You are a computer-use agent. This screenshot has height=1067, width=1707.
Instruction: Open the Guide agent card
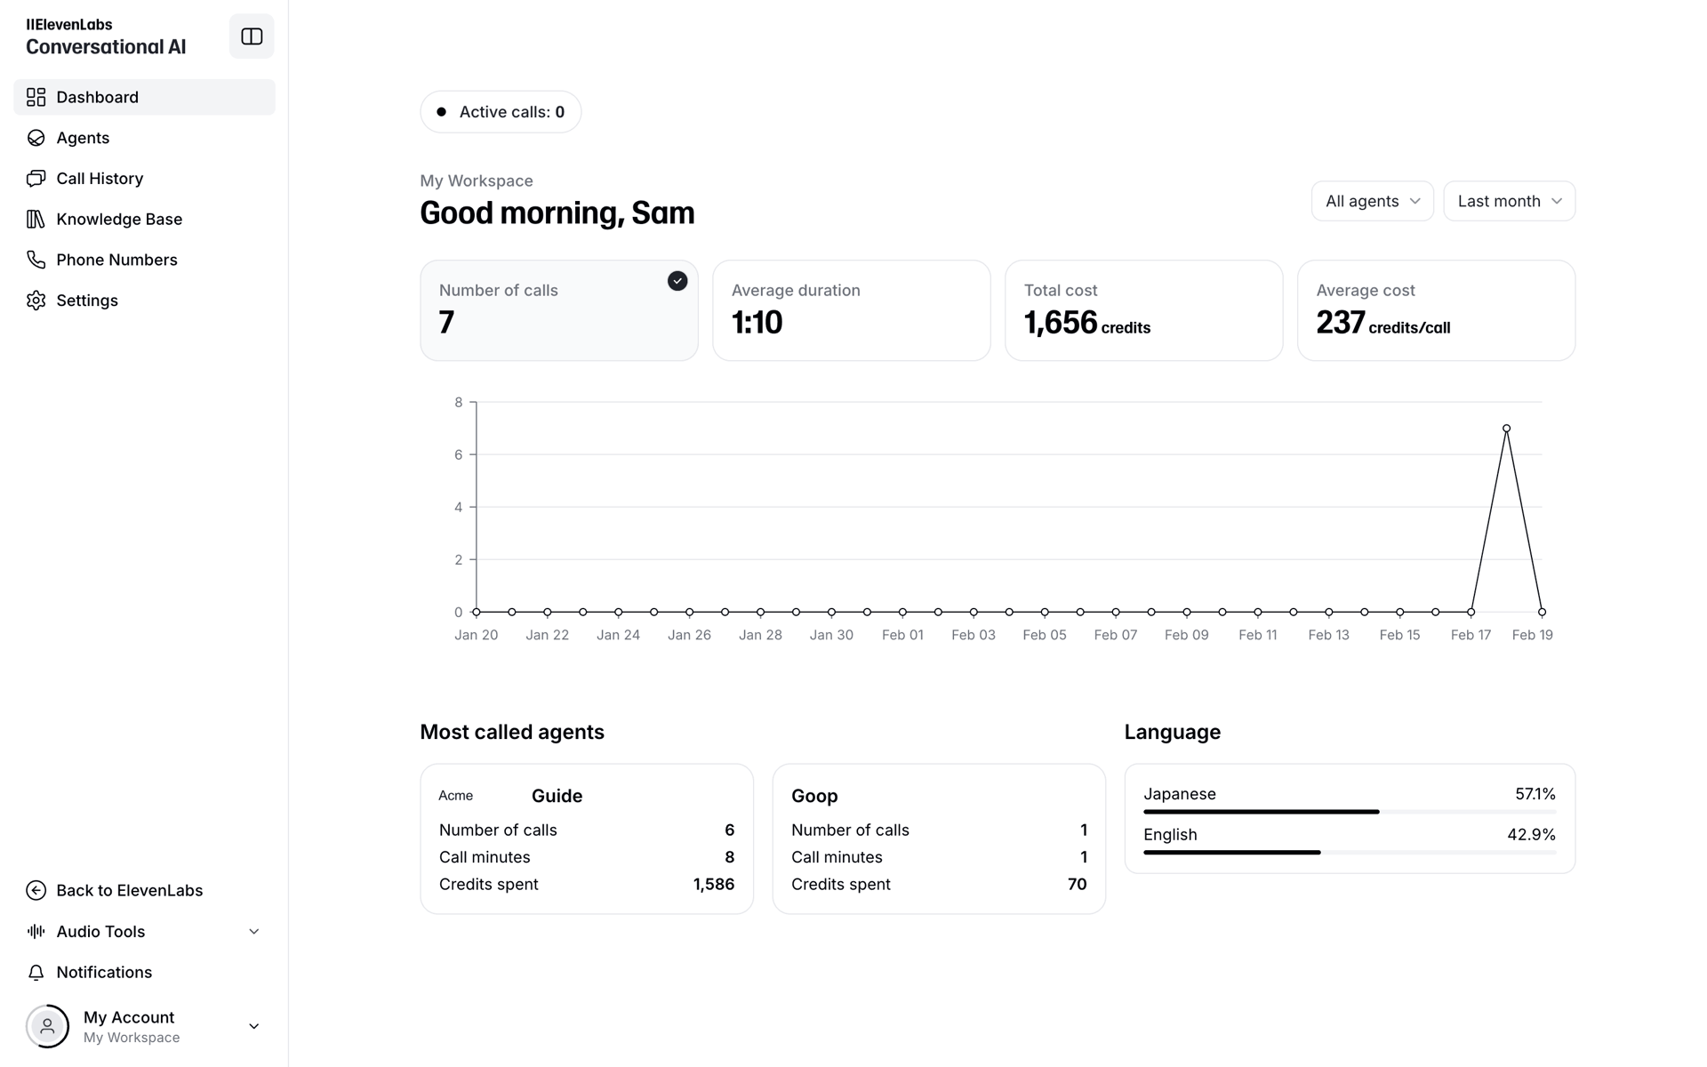587,838
